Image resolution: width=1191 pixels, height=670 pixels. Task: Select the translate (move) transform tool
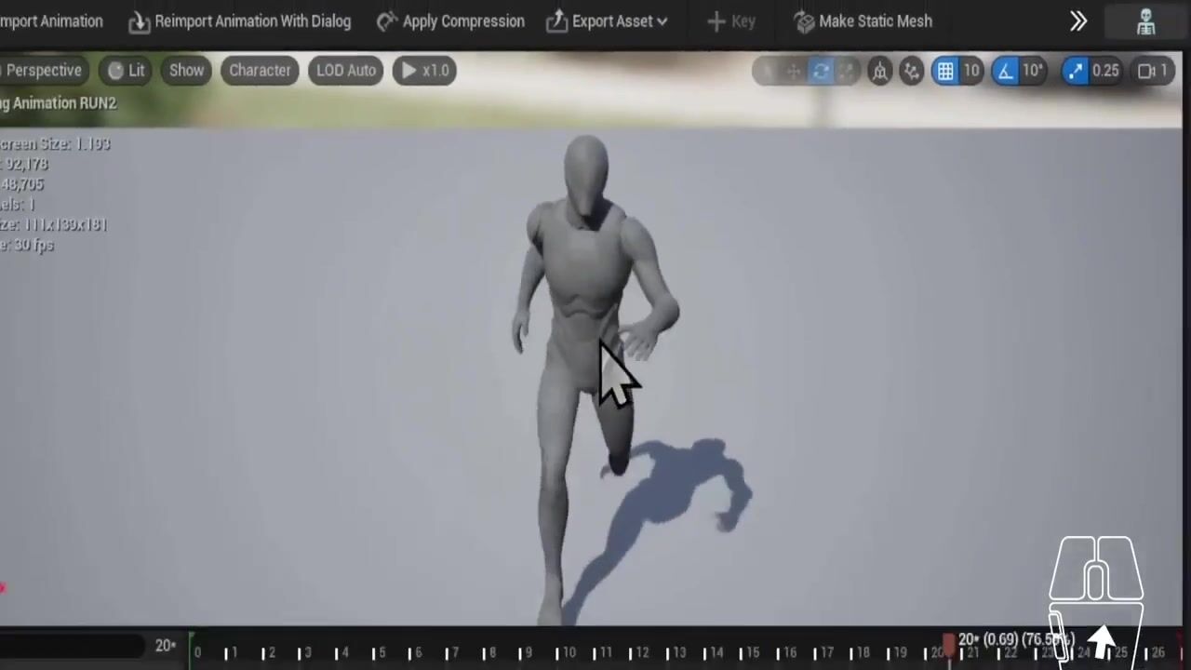click(793, 71)
